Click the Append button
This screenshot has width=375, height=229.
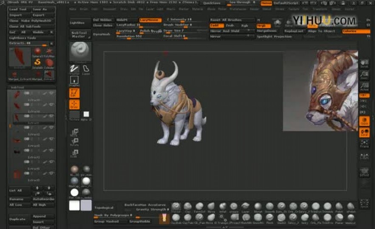pyautogui.click(x=43, y=216)
